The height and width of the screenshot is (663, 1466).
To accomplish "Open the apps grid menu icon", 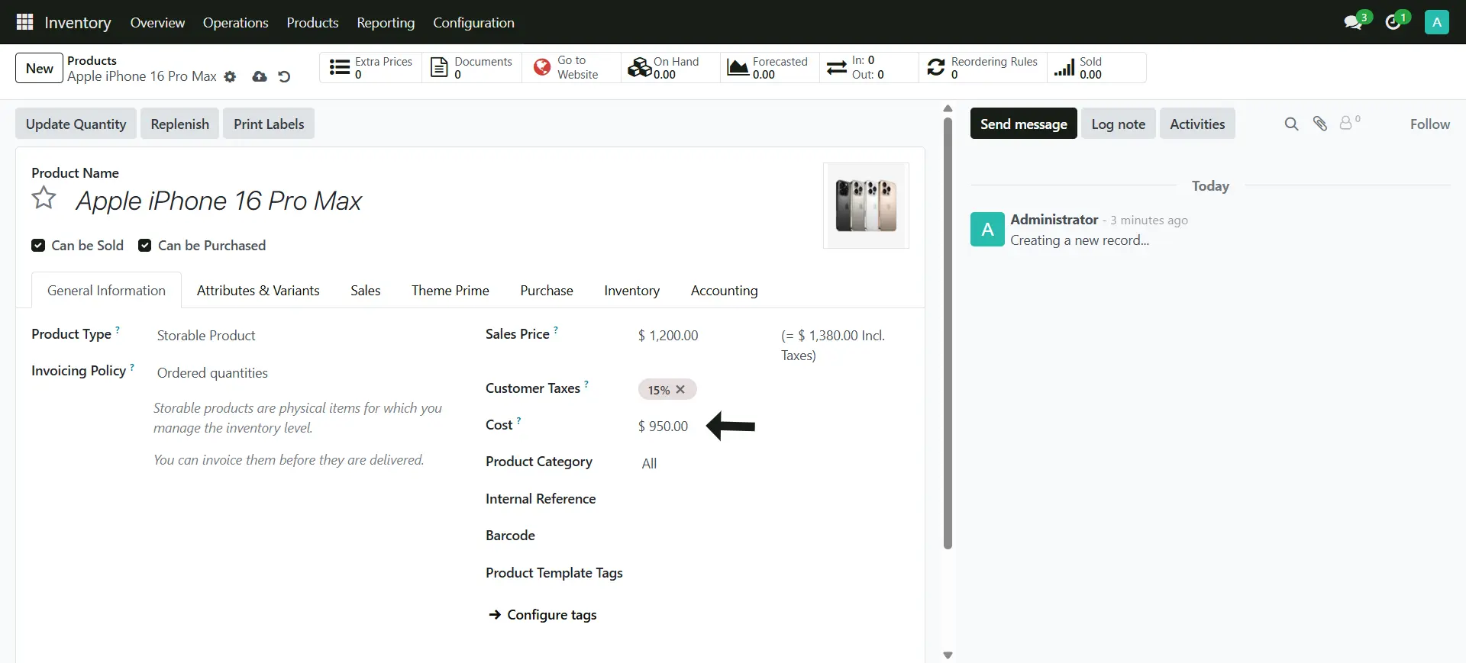I will pos(24,22).
